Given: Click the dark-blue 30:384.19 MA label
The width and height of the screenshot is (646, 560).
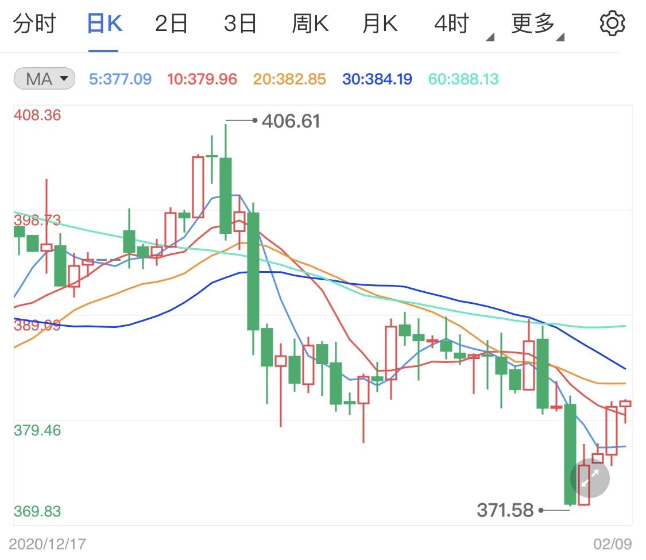Looking at the screenshot, I should (x=376, y=79).
